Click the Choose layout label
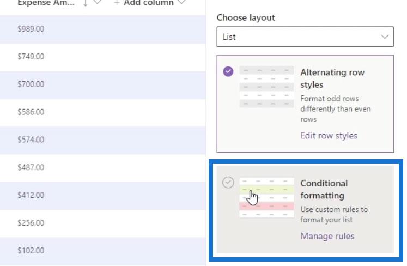Screen dimensions: 407x266 pos(246,17)
